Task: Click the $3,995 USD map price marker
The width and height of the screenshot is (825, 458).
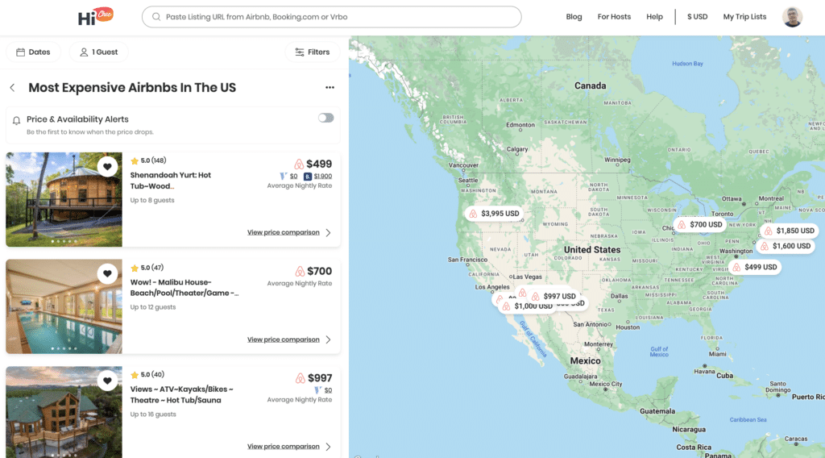Action: click(x=494, y=214)
